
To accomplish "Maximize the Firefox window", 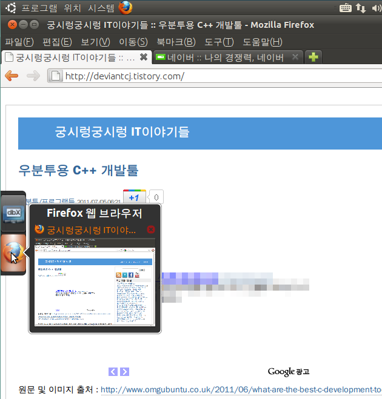I will tap(34, 24).
